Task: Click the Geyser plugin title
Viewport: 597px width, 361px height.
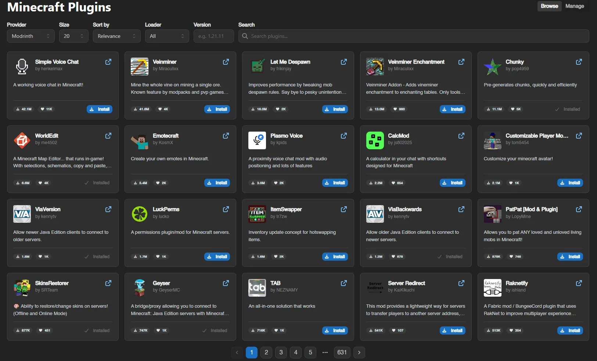Action: [161, 283]
